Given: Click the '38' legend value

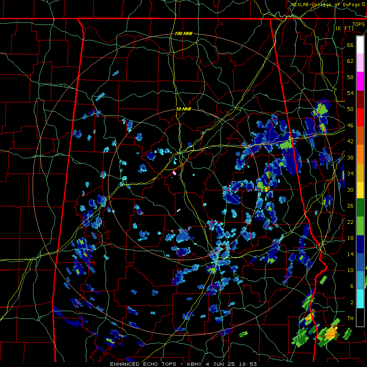Looking at the screenshot, I should point(350,158).
